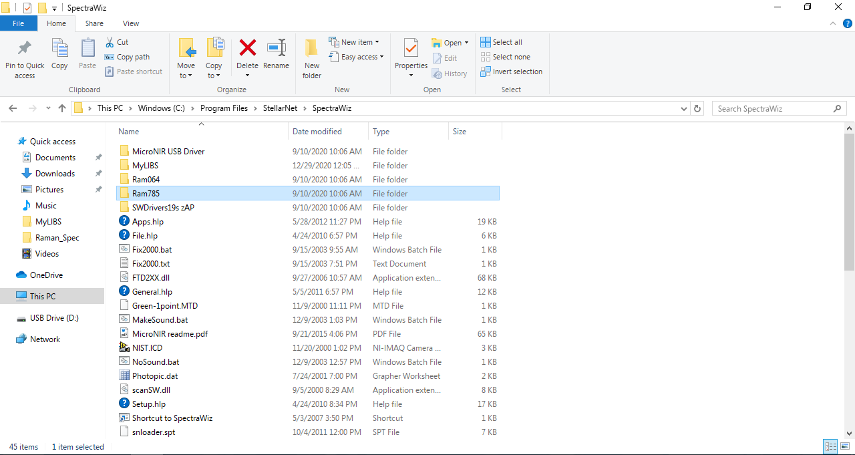Switch to Large icons view layout icon
855x455 pixels.
click(x=845, y=447)
